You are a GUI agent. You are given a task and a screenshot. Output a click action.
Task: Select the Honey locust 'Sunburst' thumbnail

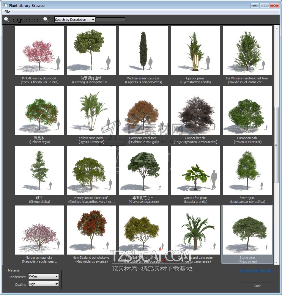click(x=91, y=170)
